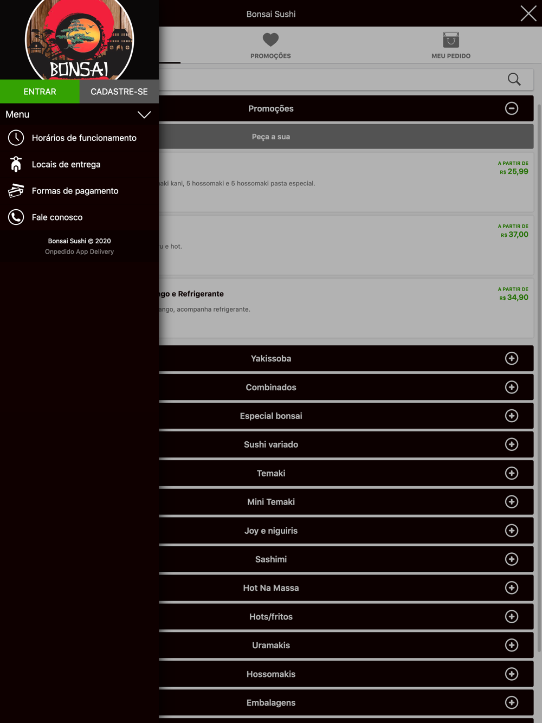Click the payment cards icon
This screenshot has width=542, height=723.
point(16,191)
